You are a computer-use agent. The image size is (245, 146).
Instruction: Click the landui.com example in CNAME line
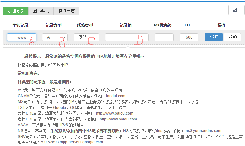coord(115,96)
